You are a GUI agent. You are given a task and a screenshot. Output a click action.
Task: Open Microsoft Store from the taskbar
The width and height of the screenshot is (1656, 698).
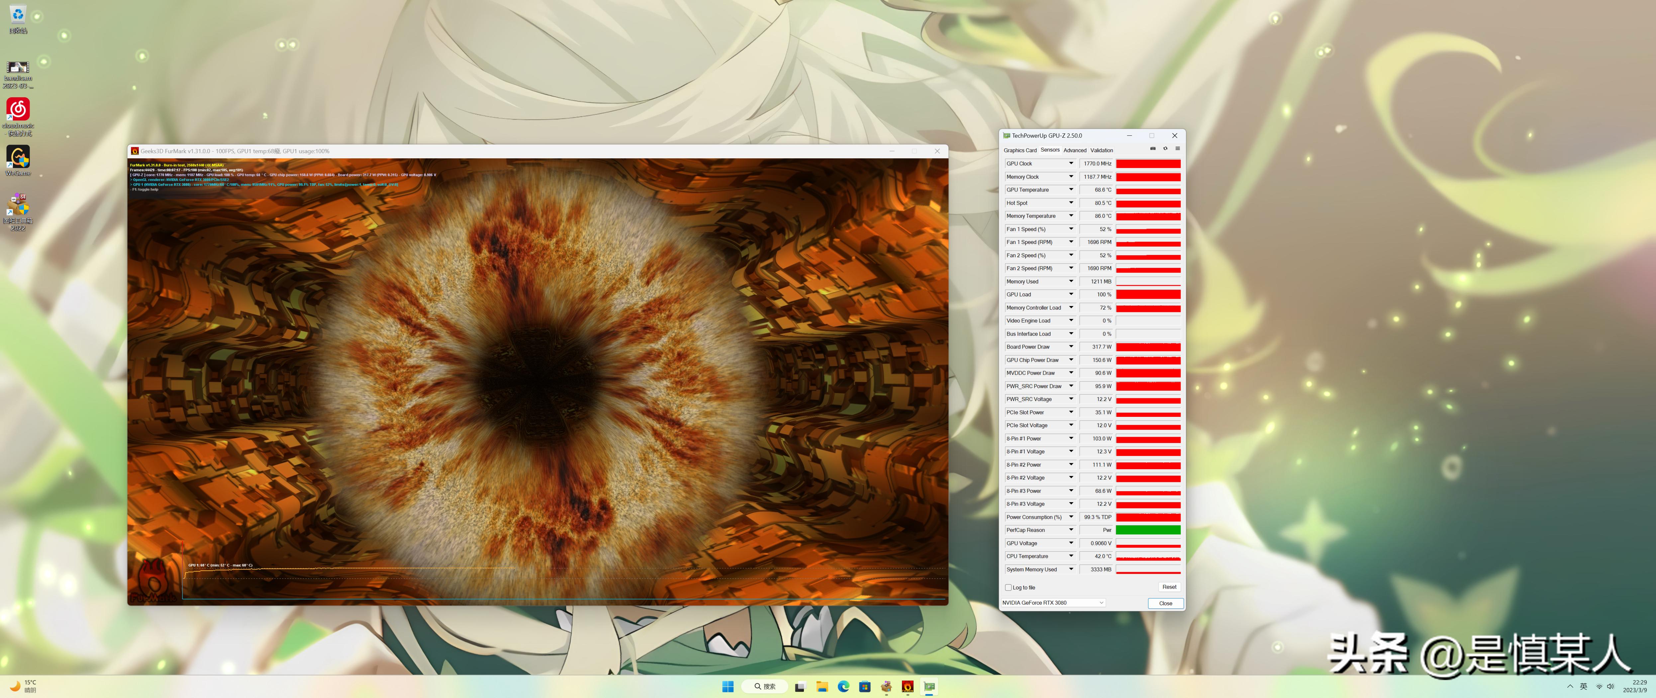(x=865, y=686)
